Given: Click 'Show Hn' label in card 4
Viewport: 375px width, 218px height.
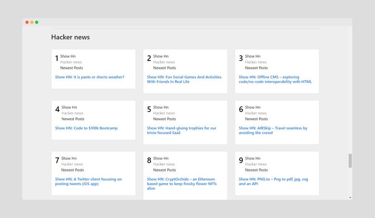Looking at the screenshot, I should coord(69,108).
